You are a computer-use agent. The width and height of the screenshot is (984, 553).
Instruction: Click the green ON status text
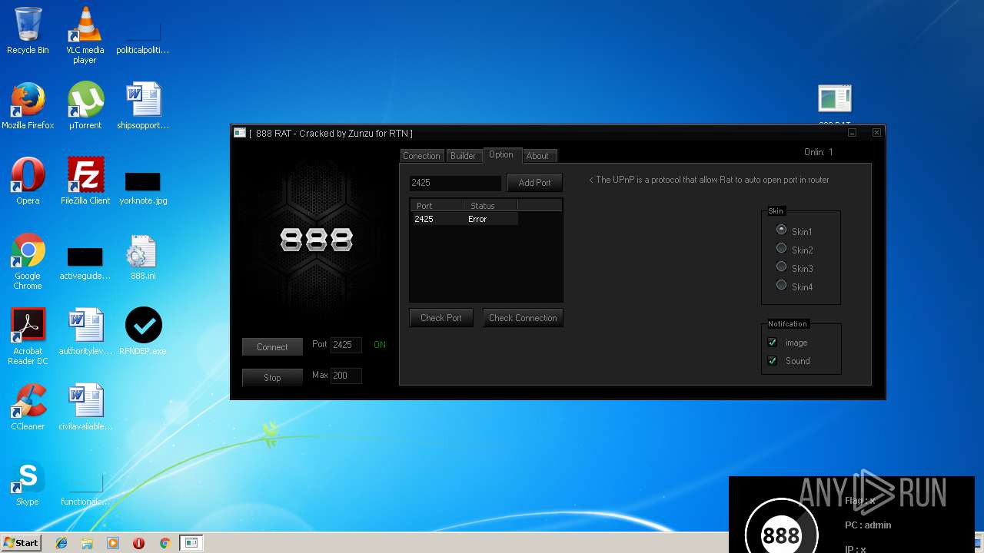(380, 345)
